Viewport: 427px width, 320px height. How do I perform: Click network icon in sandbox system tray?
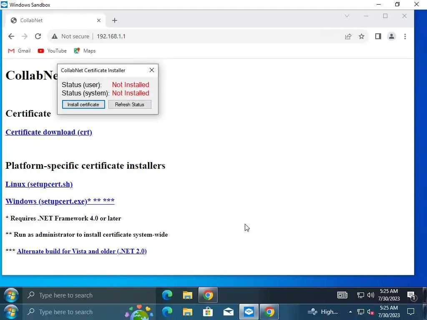click(x=361, y=295)
